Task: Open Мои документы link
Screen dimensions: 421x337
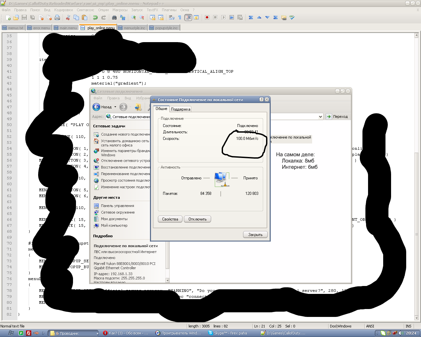Action: pyautogui.click(x=111, y=219)
